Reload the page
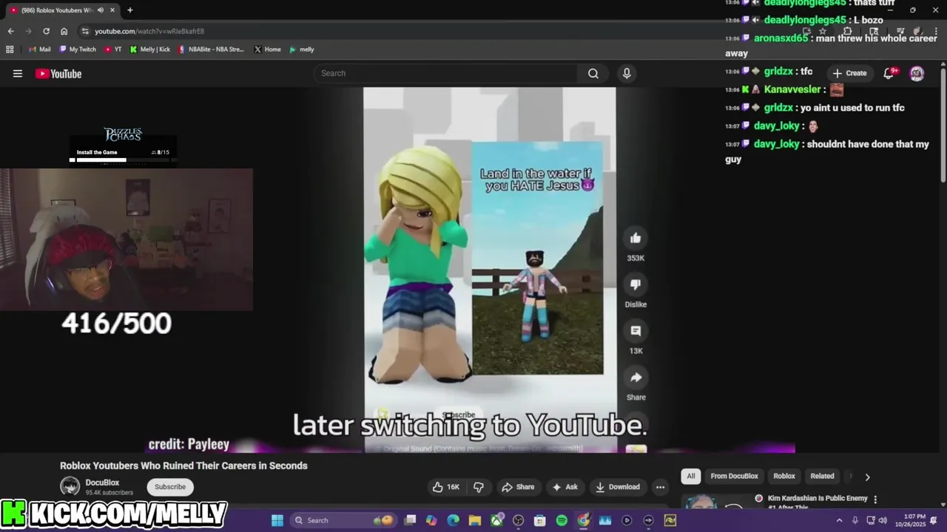Image resolution: width=947 pixels, height=532 pixels. (46, 31)
